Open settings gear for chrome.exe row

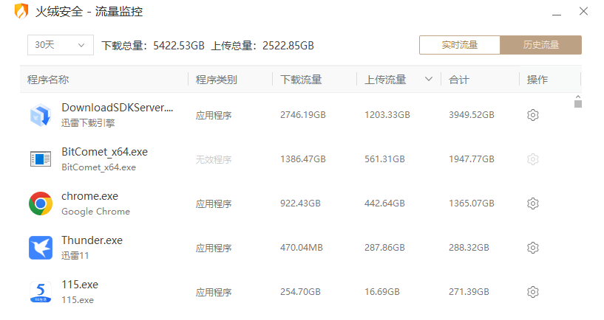tap(533, 204)
